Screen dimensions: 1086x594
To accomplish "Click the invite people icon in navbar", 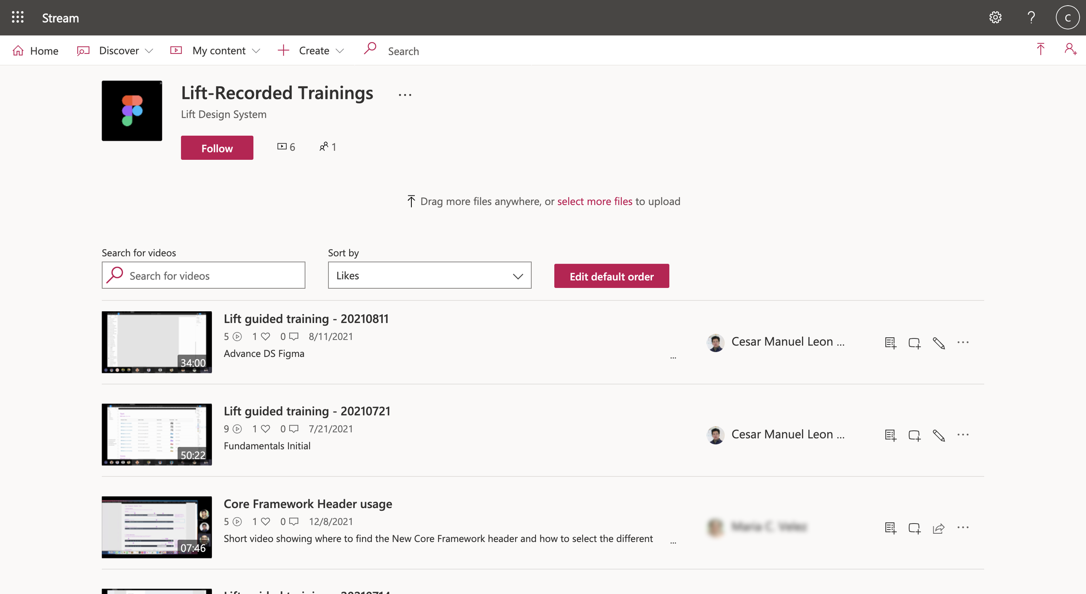I will tap(1070, 49).
